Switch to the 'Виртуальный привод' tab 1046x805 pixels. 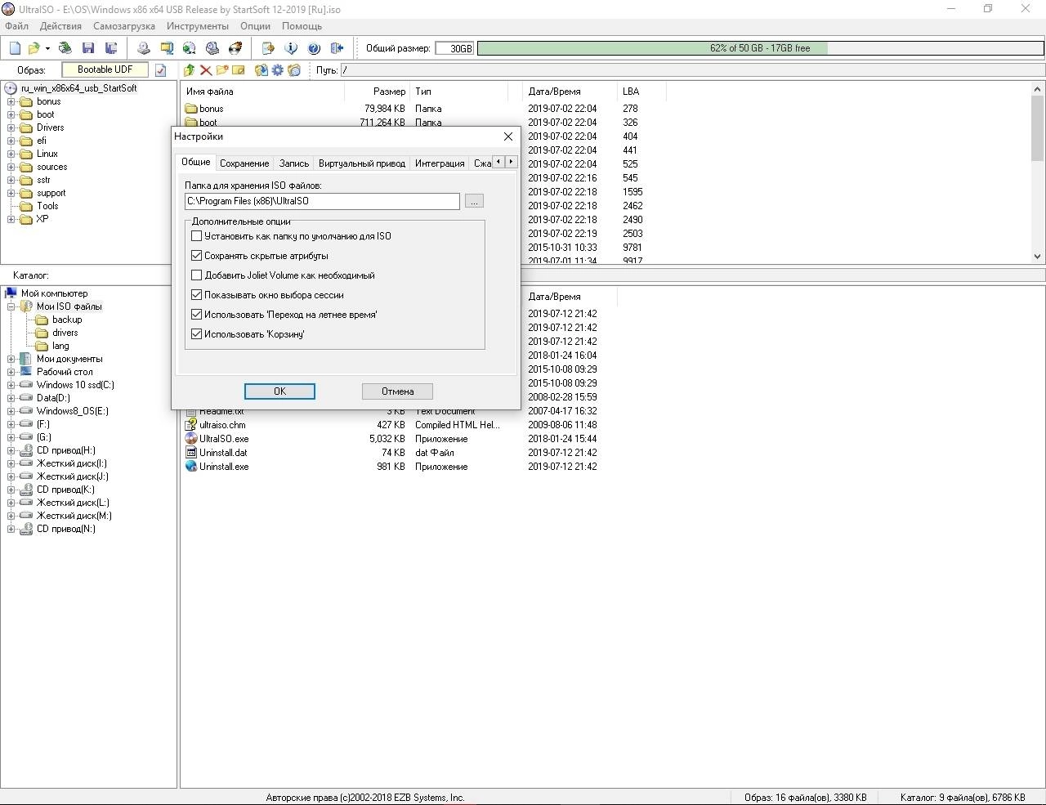(362, 163)
